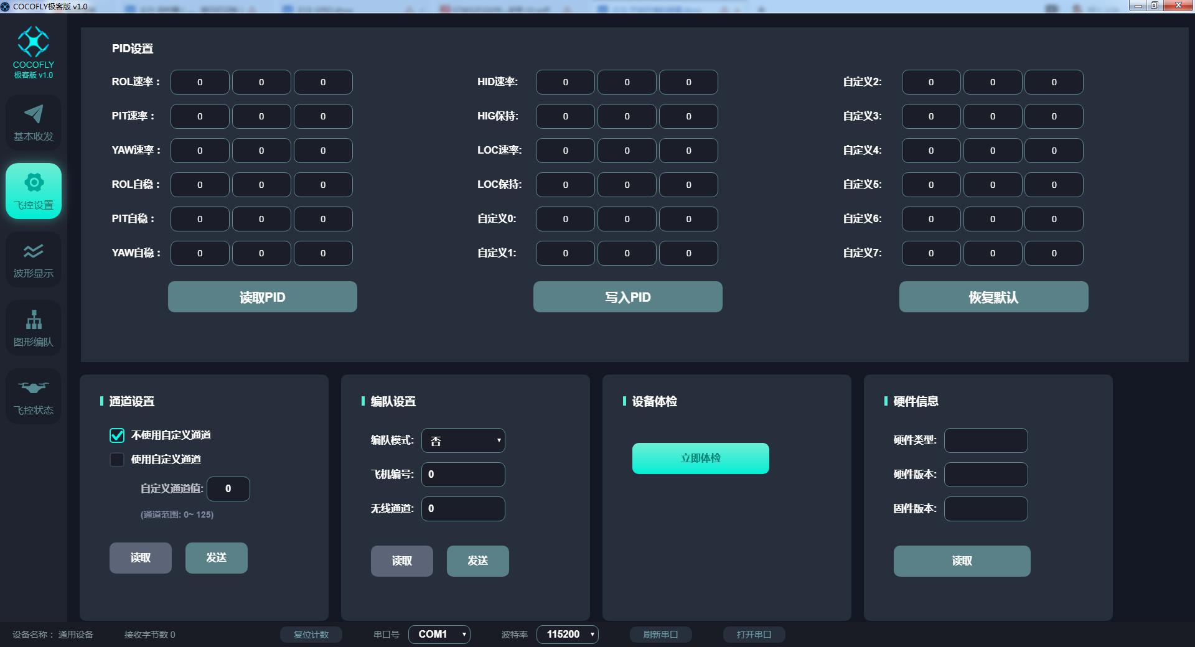The height and width of the screenshot is (647, 1195).
Task: Click COCOFLY app icon in title bar
Action: pos(6,6)
